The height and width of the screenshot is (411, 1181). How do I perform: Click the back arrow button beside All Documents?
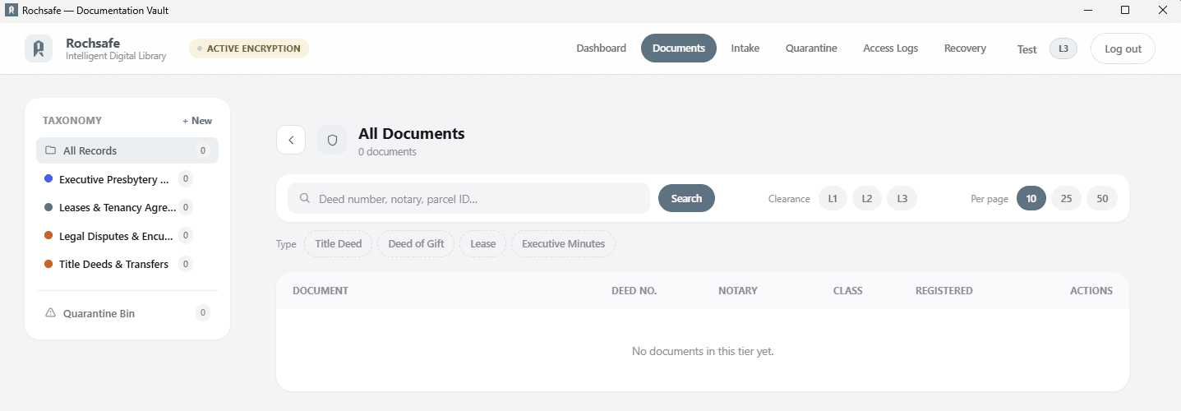291,140
